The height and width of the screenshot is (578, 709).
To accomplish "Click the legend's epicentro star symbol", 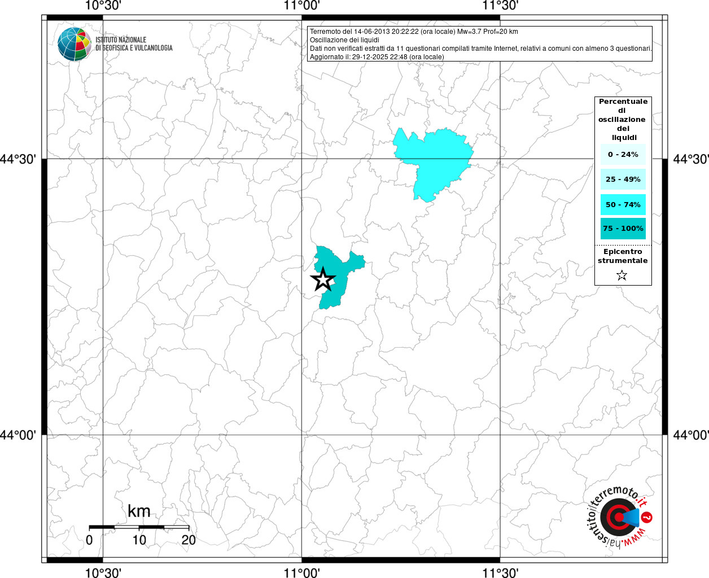I will point(622,275).
